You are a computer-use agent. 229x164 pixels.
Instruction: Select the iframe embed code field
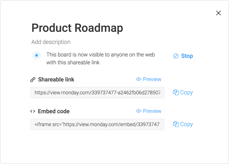(97, 124)
